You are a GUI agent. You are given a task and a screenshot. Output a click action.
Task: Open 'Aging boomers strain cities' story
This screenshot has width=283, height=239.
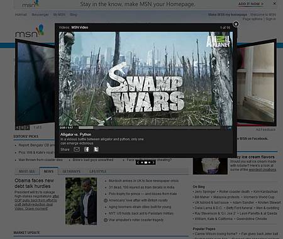pyautogui.click(x=140, y=207)
